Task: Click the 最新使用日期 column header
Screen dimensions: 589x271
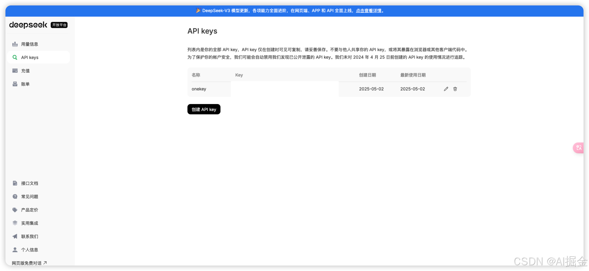Action: pyautogui.click(x=413, y=75)
